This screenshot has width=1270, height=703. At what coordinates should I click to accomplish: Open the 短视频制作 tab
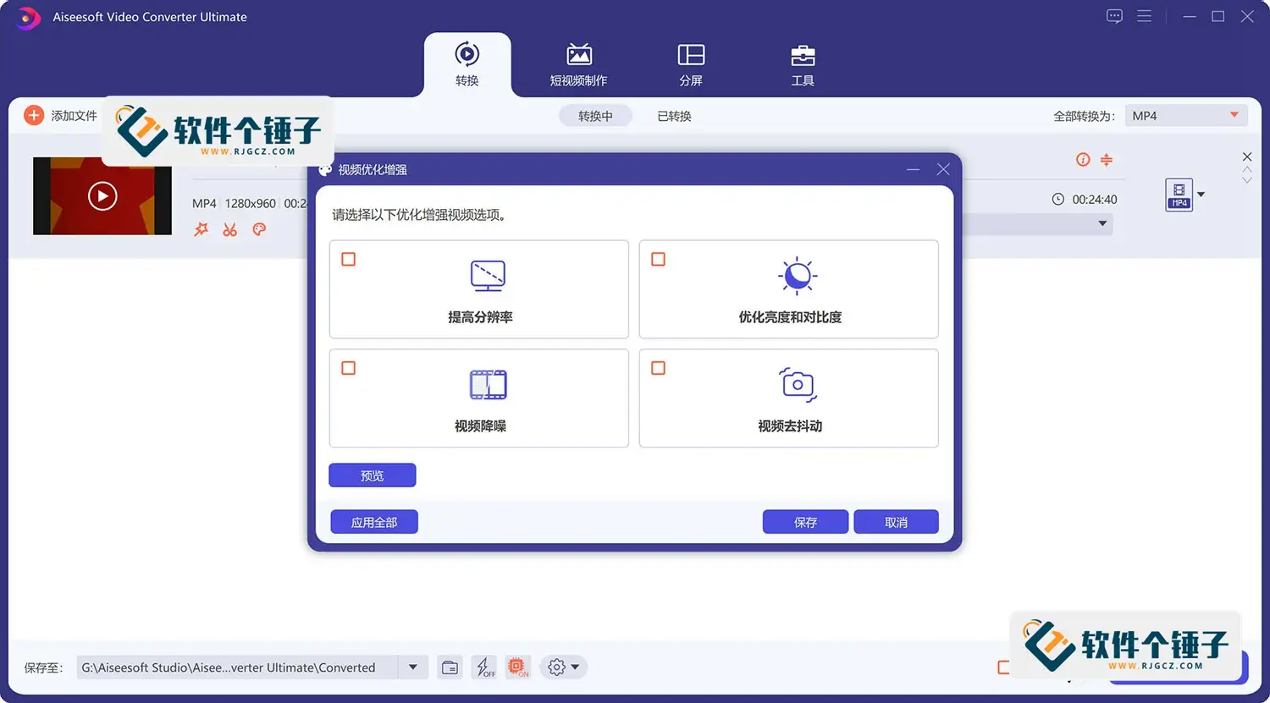[x=579, y=63]
